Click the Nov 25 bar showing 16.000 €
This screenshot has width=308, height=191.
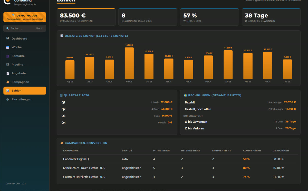129,63
